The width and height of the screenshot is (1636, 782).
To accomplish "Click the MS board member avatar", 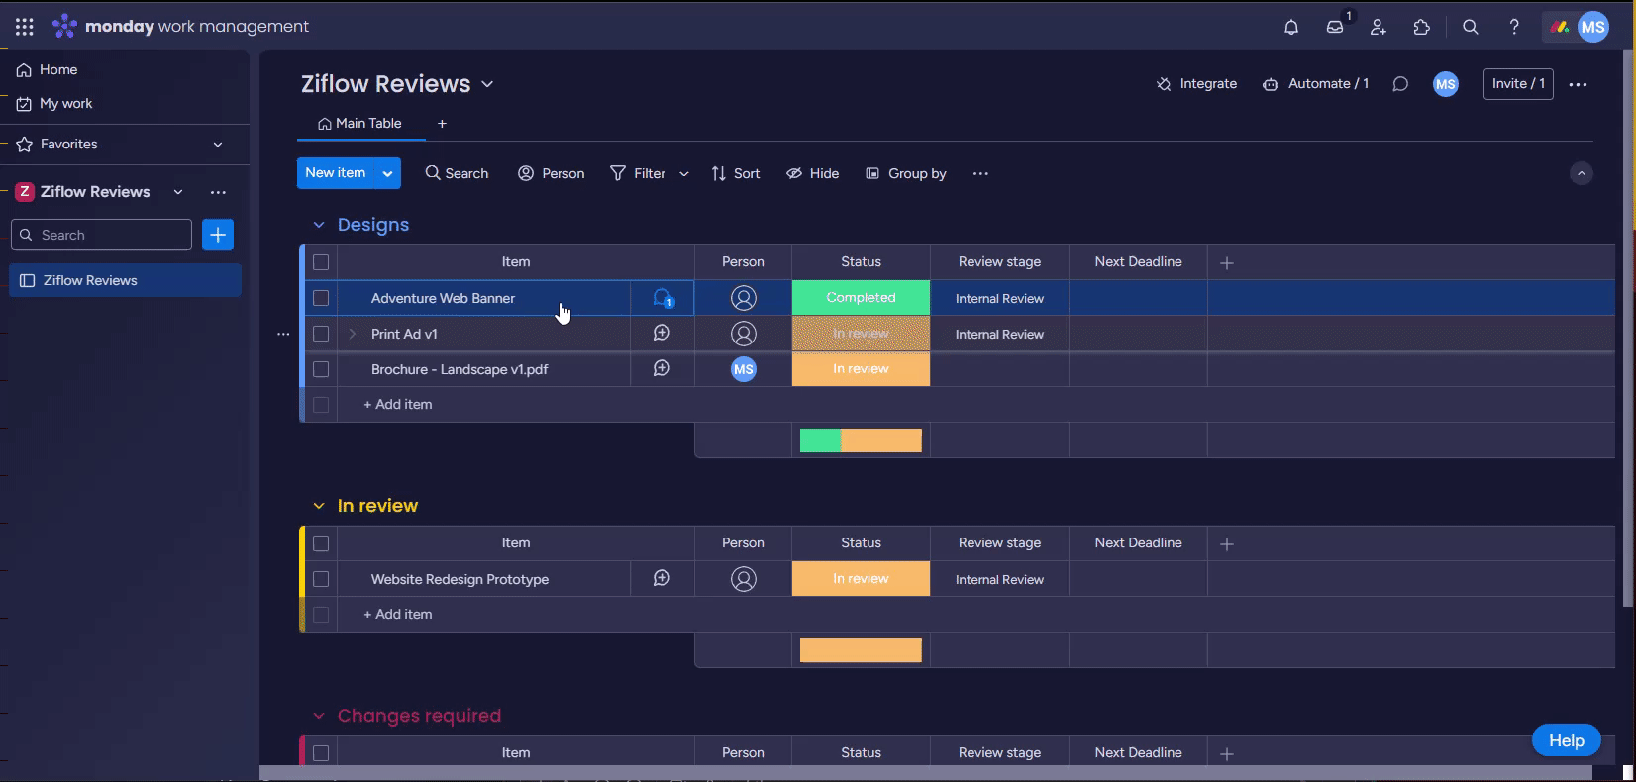I will (1446, 84).
